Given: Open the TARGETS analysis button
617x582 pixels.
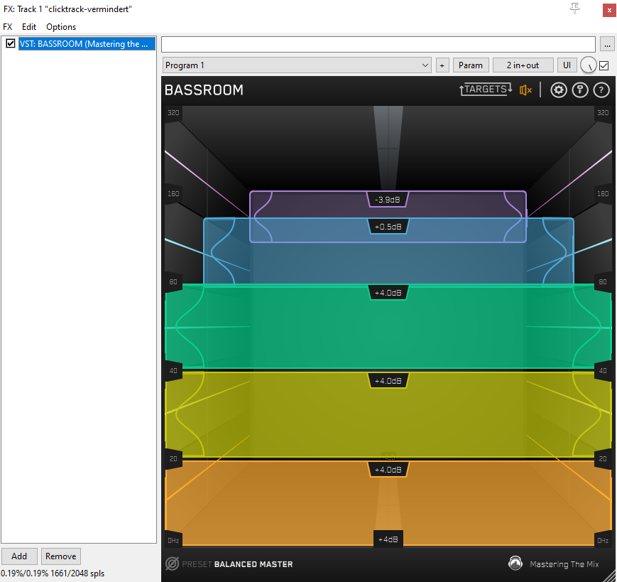Looking at the screenshot, I should [x=486, y=90].
